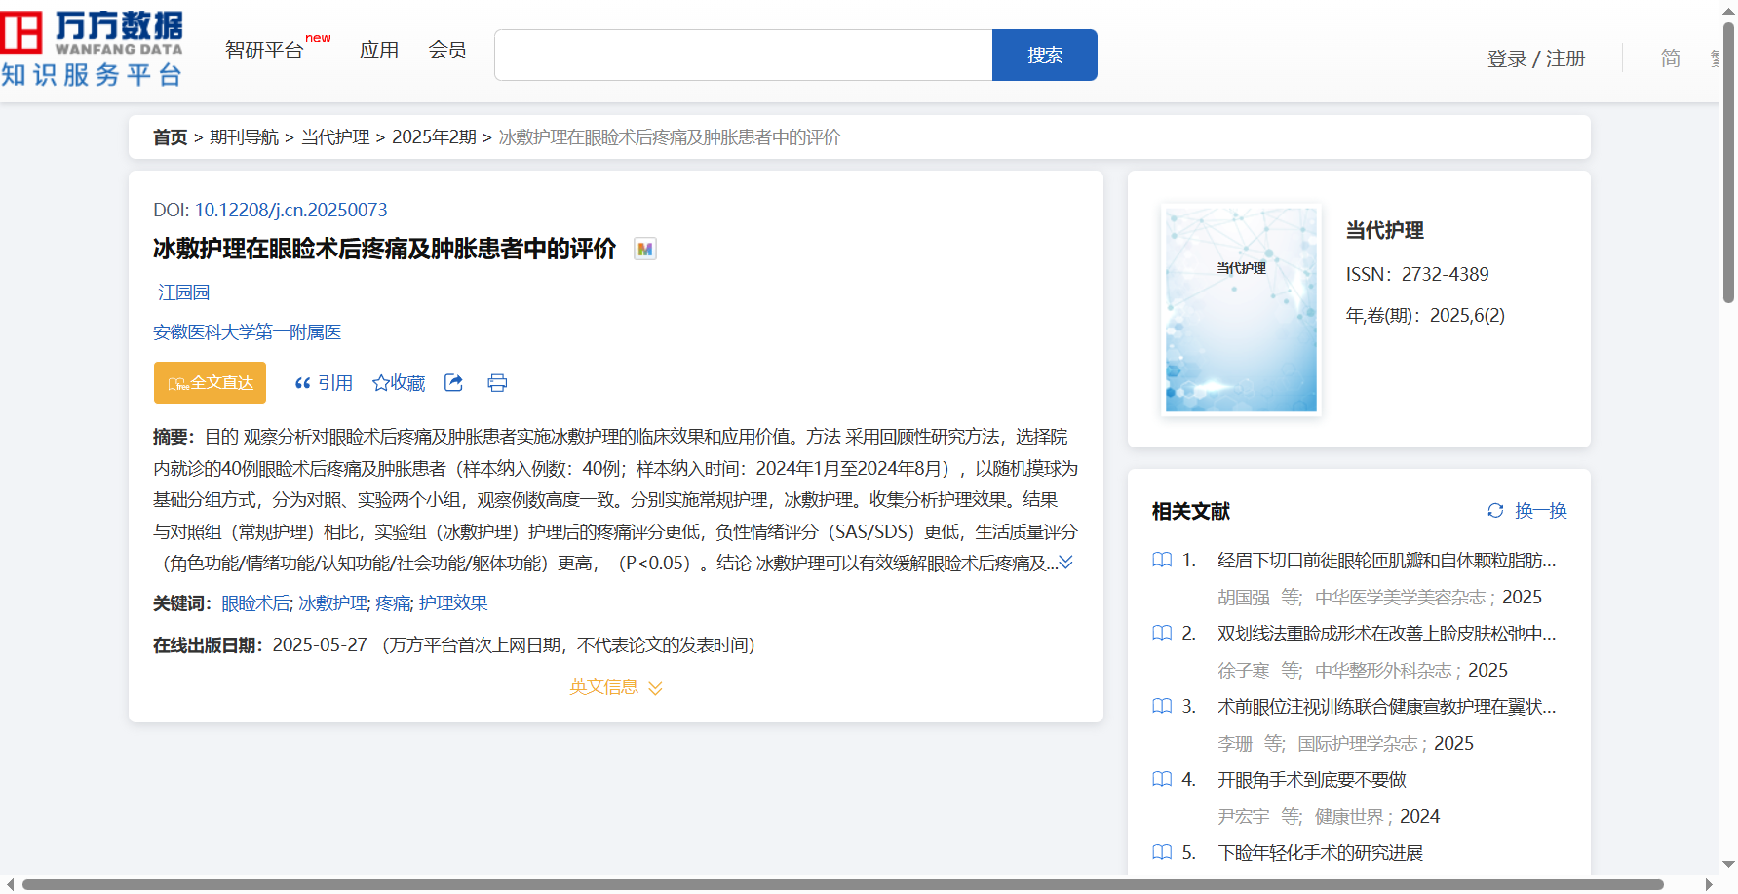Click the vertical scrollbar thumb

pos(1728,162)
